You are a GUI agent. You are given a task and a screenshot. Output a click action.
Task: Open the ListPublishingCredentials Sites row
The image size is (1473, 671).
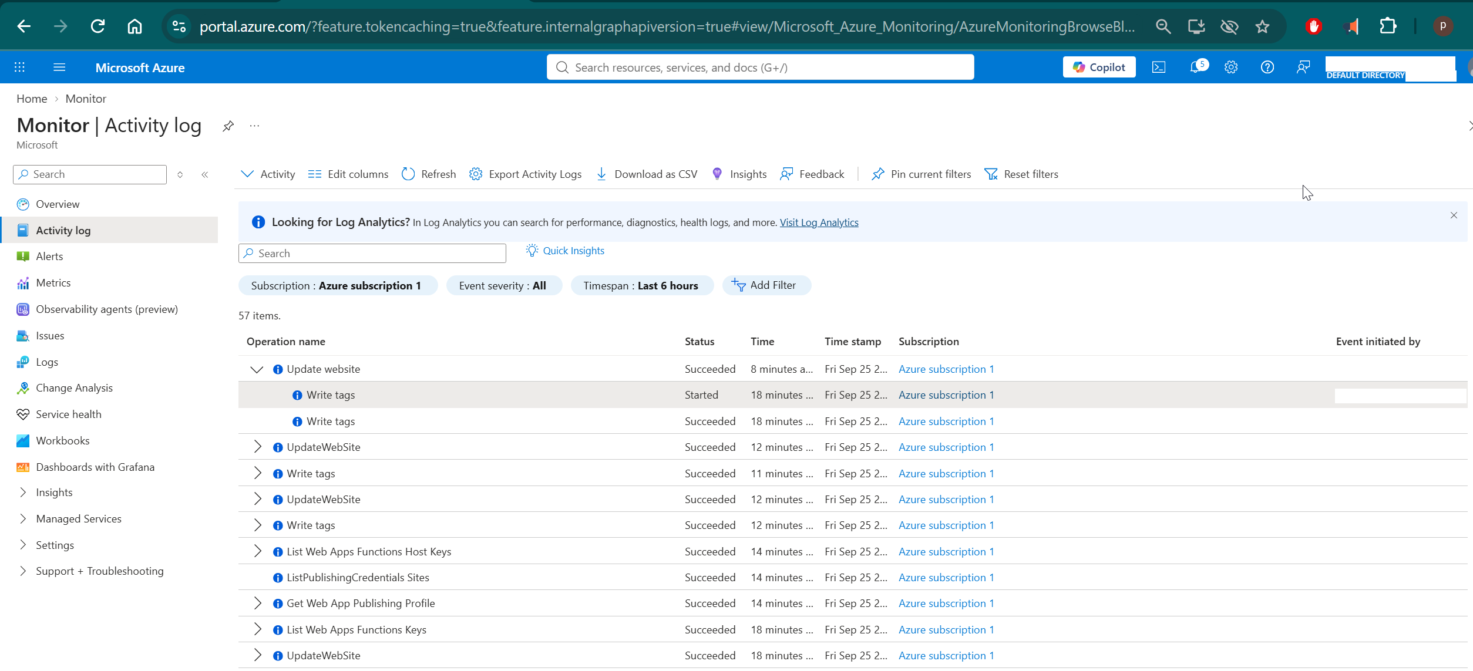[852, 578]
